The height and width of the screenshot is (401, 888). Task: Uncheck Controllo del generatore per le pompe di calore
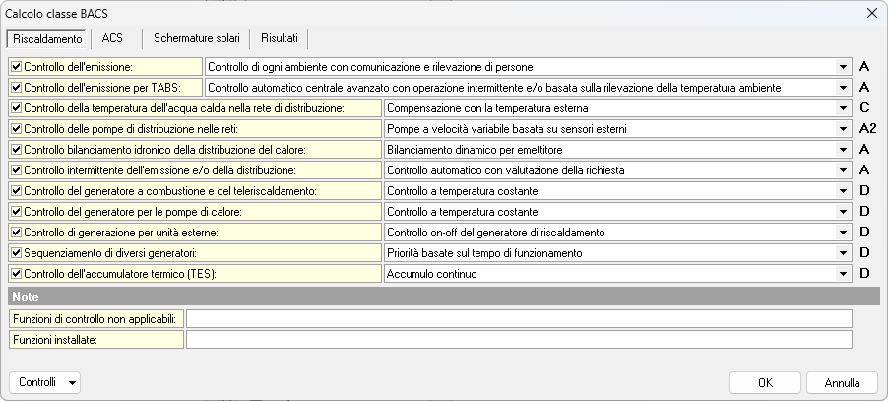pos(16,212)
